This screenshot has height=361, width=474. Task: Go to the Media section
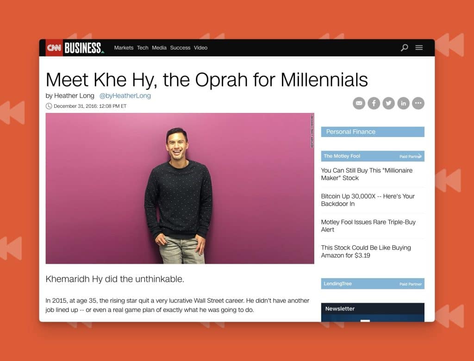[x=159, y=48]
